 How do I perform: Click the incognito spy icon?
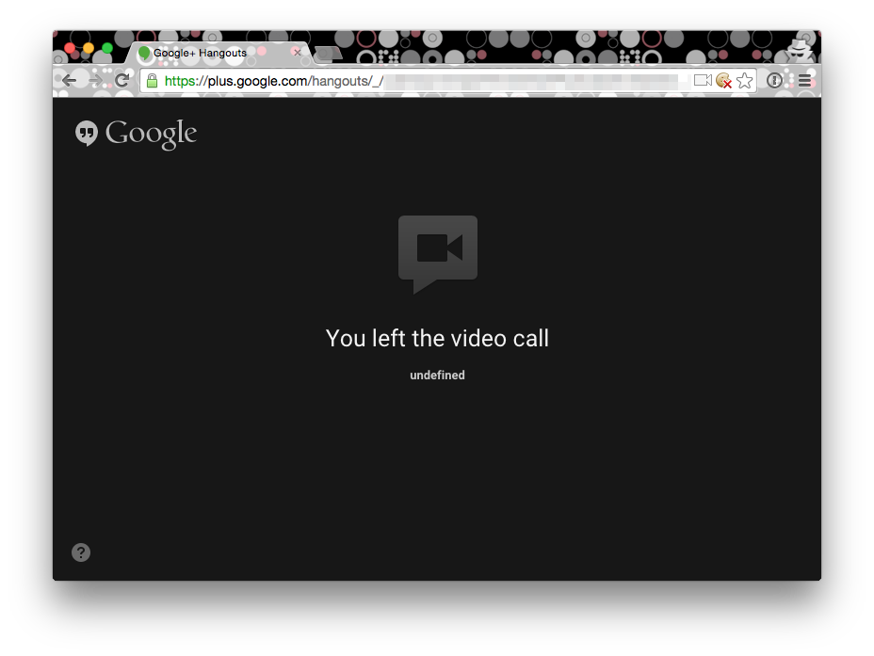coord(800,48)
